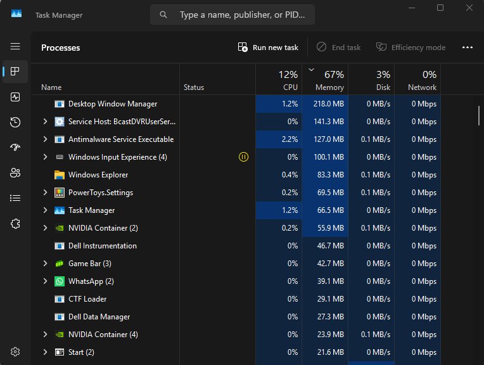Click the search box to find processes
Screen dimensions: 484x365
pyautogui.click(x=232, y=15)
